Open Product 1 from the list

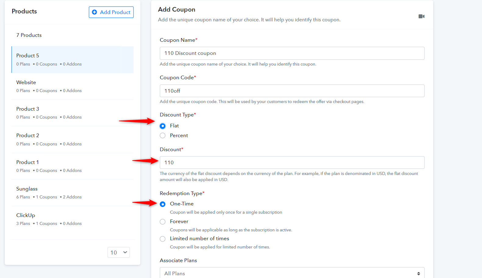point(73,166)
